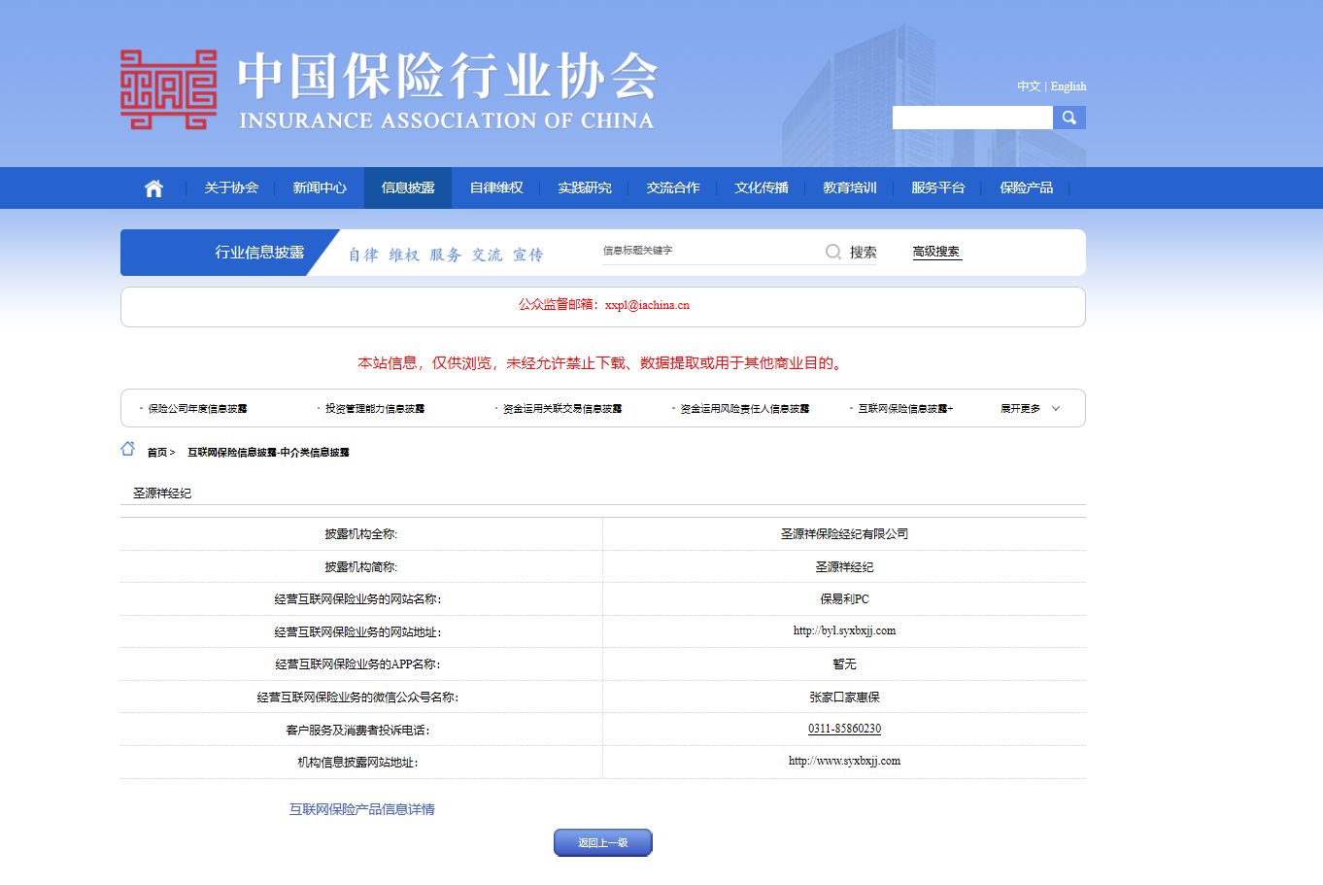Open 高级搜索 advanced search

[936, 252]
